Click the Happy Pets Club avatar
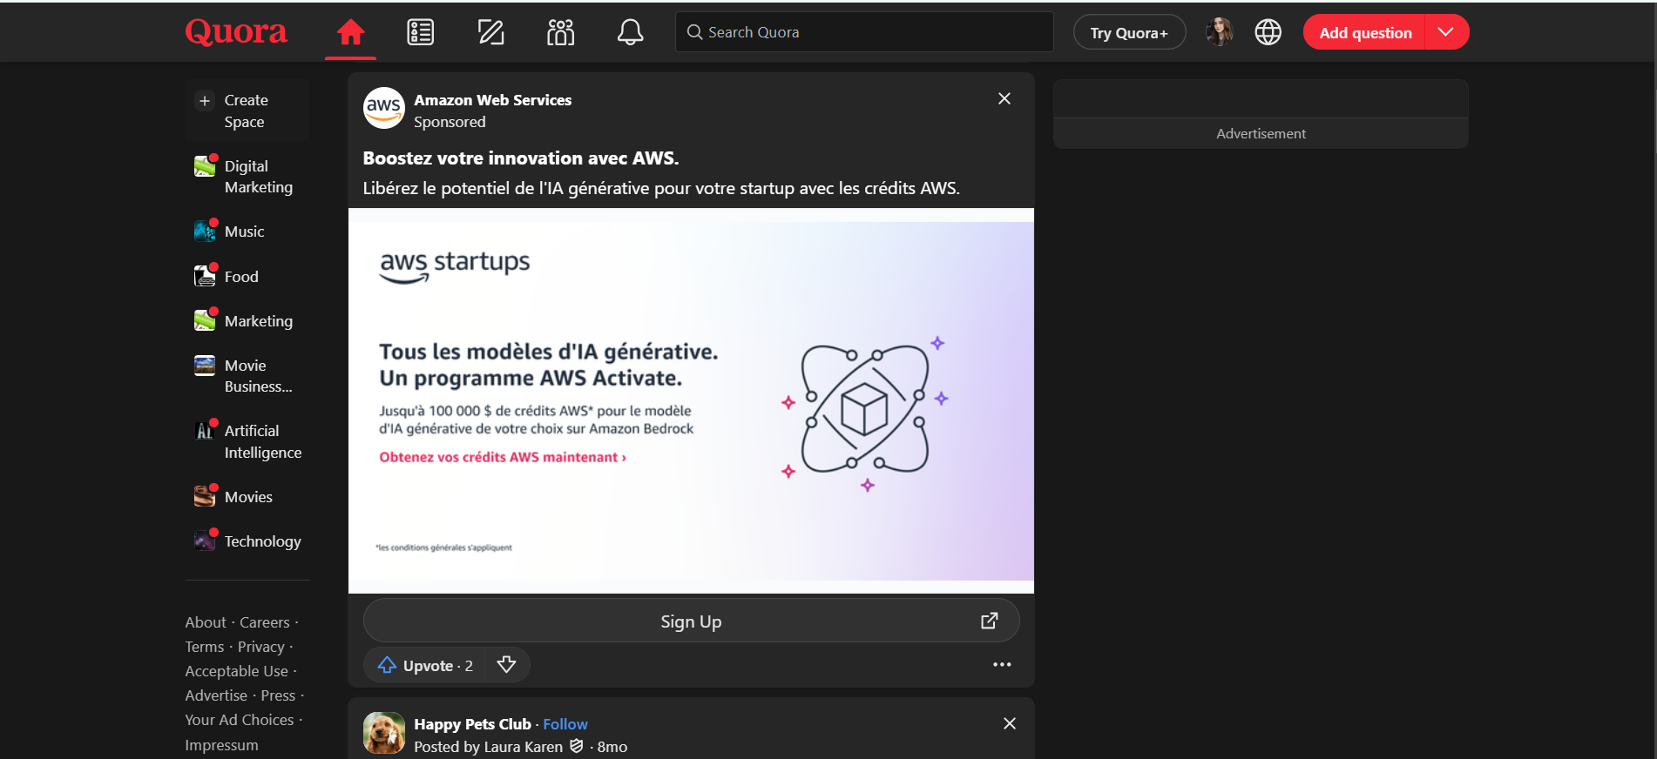 coord(383,733)
